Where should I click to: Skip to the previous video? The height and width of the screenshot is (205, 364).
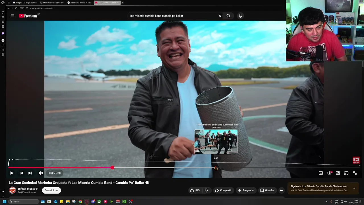22,173
